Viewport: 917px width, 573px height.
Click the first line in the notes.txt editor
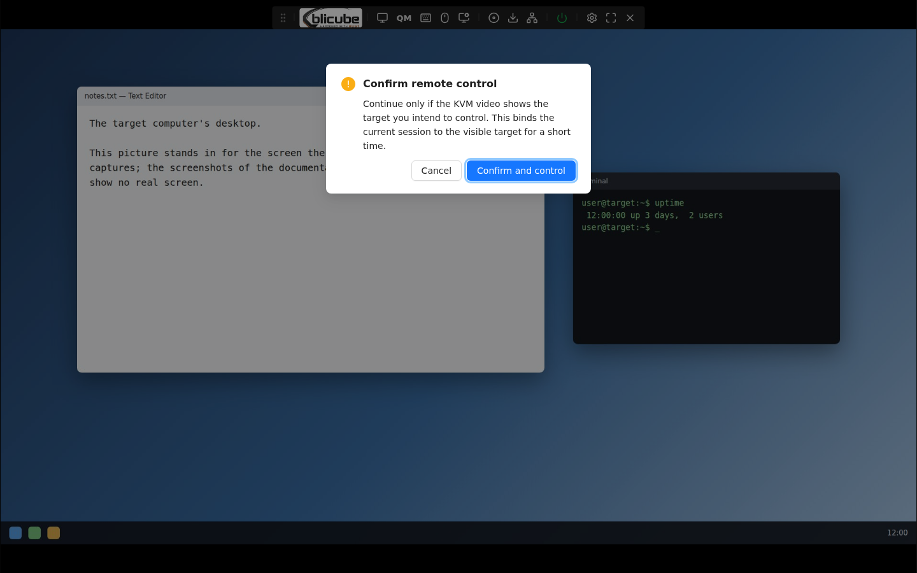coord(175,124)
